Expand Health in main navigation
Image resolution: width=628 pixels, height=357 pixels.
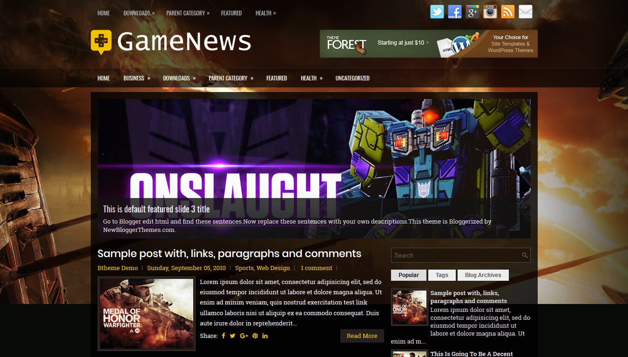311,78
